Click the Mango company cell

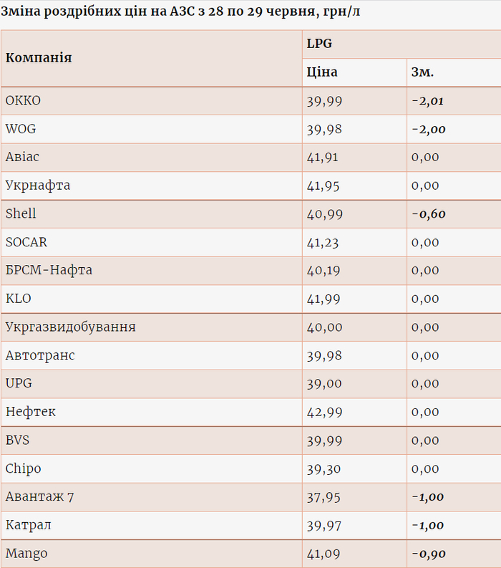26,554
